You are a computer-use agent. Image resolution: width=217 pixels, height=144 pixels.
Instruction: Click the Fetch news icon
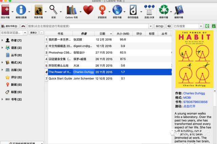pos(102,10)
